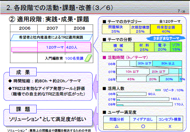
Task: Click the X symbol under コンセプト構築
Action: [x=170, y=126]
